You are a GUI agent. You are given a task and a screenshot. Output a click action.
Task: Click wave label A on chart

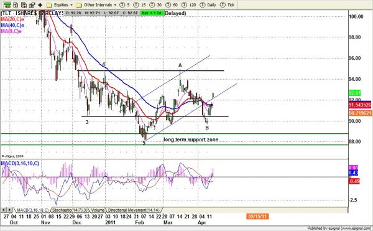pyautogui.click(x=180, y=65)
